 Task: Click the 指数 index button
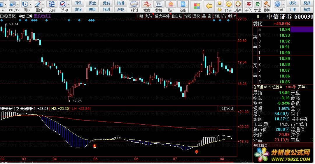point(307,9)
